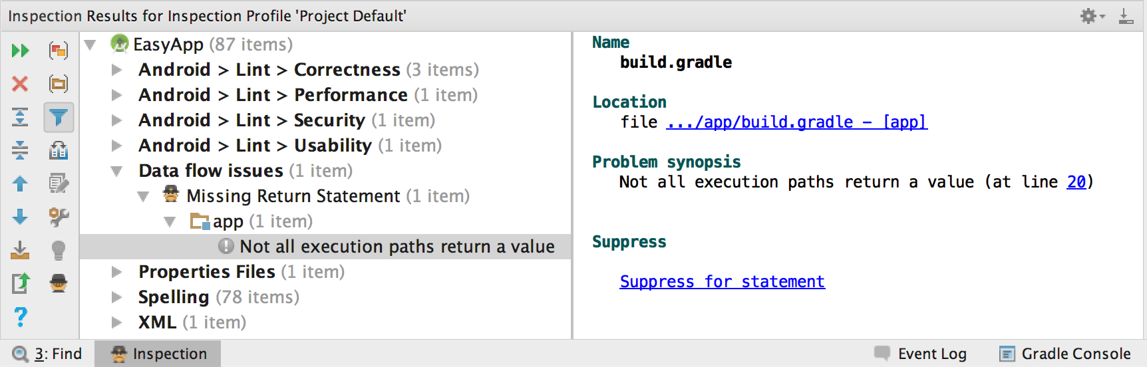This screenshot has width=1147, height=367.
Task: Click the Gradle Console icon
Action: pos(1007,354)
